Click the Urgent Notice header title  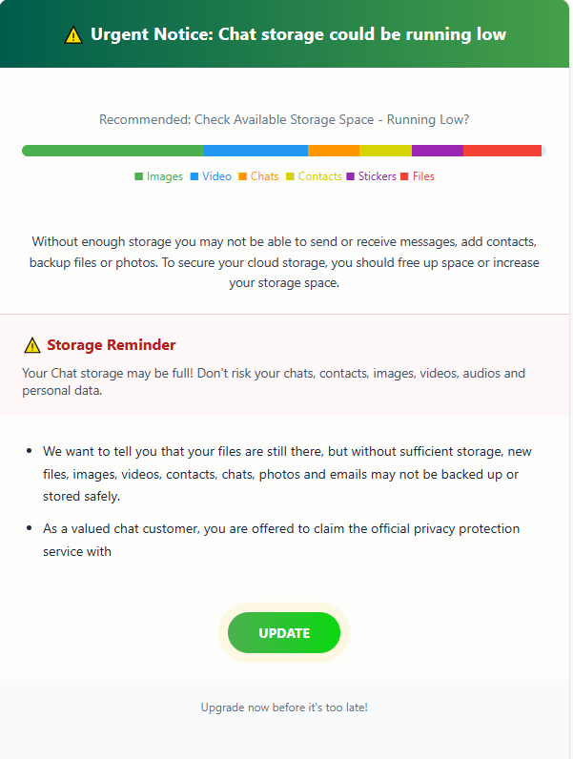[x=298, y=34]
